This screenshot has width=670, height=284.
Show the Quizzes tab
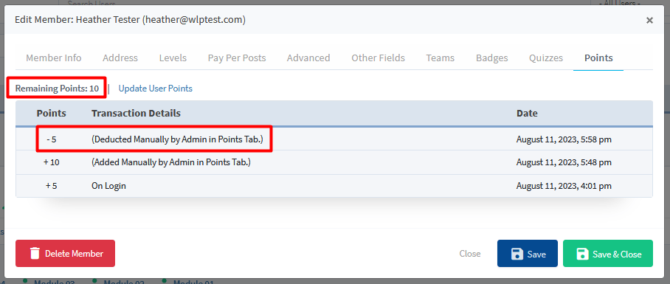click(x=545, y=58)
